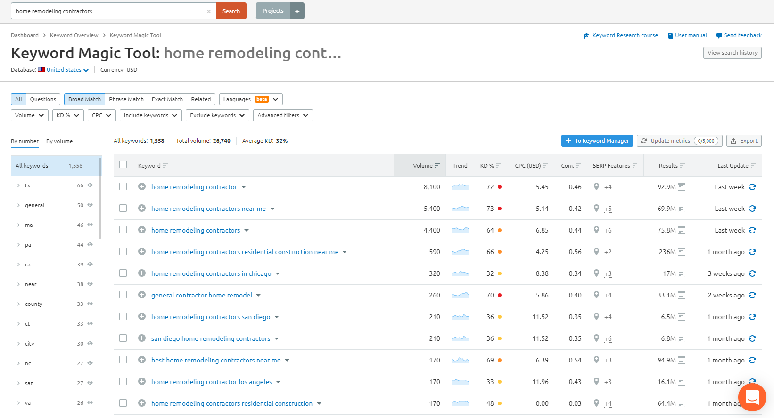Toggle eye icon for 'general' keyword group

[x=90, y=205]
